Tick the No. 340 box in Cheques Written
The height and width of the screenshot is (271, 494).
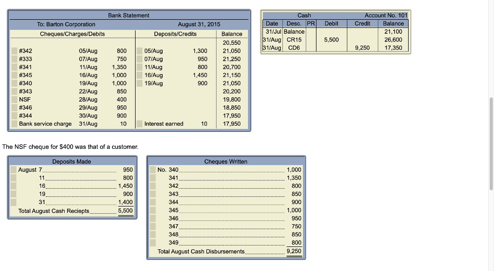click(153, 170)
